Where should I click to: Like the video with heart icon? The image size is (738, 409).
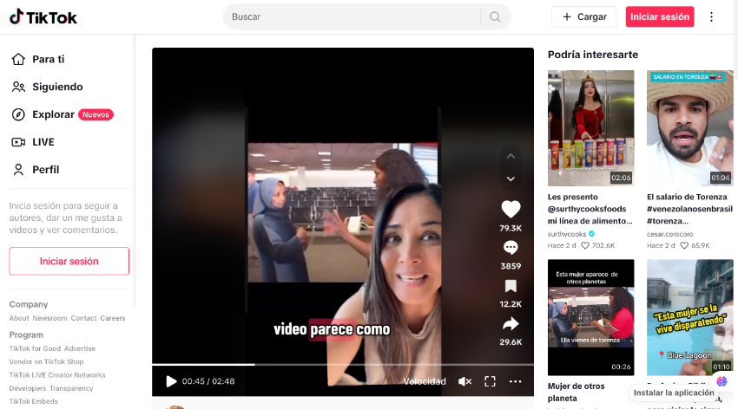tap(511, 209)
